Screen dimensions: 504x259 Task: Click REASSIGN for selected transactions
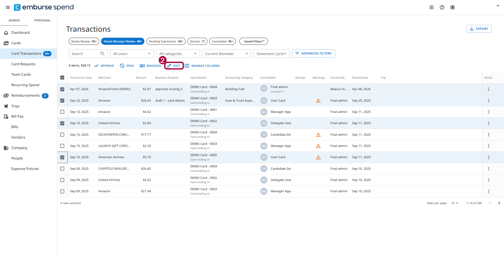coord(150,66)
